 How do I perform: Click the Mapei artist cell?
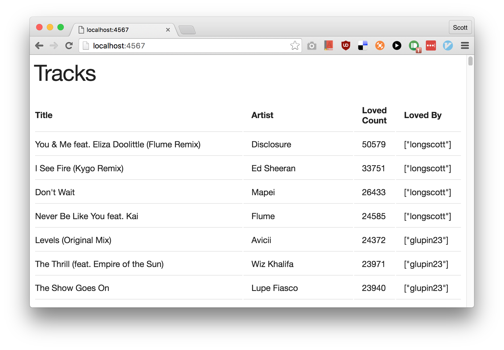pyautogui.click(x=263, y=192)
